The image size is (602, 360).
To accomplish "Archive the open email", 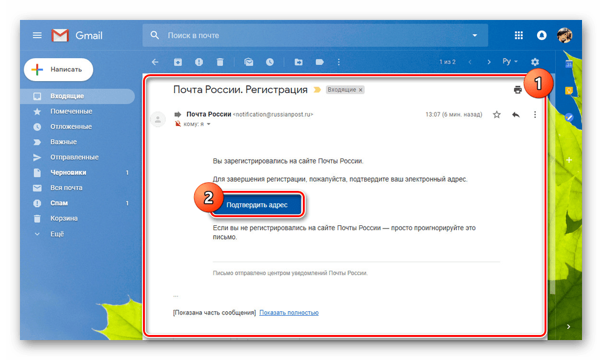I will point(178,62).
